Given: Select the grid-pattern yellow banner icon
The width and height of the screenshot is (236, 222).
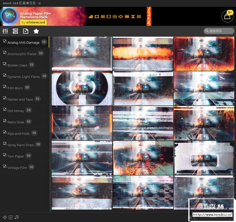Looking at the screenshot, I should click(115, 17).
